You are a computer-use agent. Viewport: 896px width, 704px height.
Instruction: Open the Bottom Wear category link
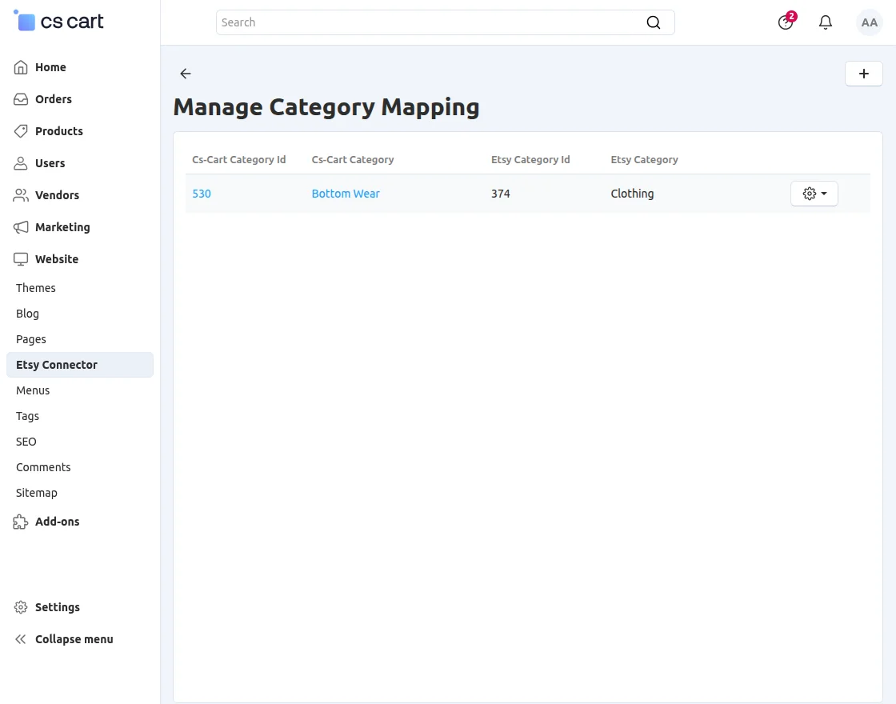click(346, 194)
